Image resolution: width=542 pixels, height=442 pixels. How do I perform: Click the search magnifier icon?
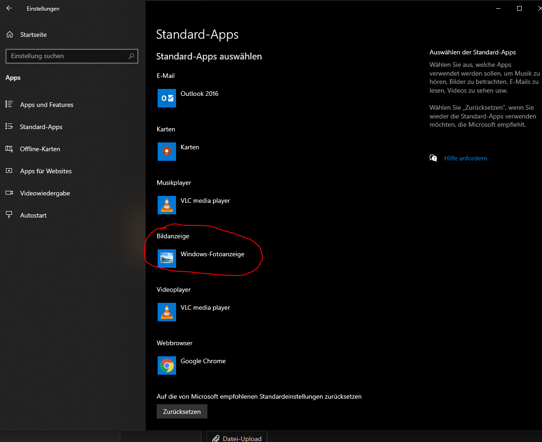(131, 56)
